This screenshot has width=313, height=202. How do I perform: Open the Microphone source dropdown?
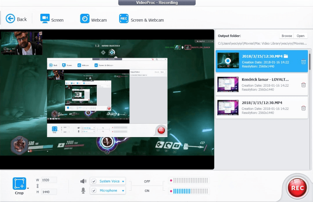123,190
